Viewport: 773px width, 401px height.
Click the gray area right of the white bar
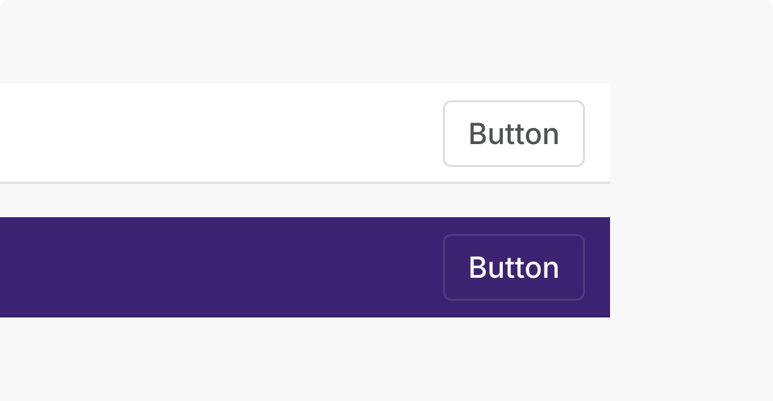689,132
